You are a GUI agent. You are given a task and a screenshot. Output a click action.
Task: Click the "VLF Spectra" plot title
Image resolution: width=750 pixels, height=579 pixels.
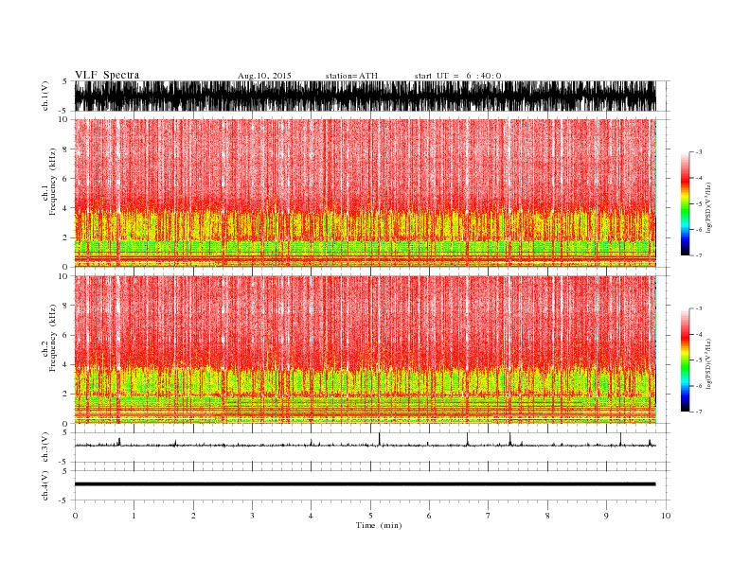coord(107,75)
